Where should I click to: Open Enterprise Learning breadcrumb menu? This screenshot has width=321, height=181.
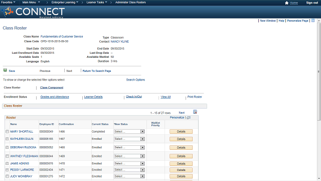click(65, 3)
